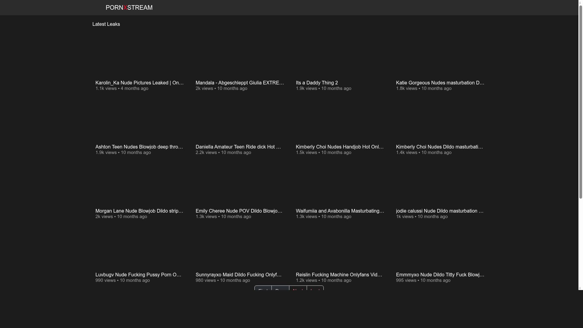Click the scrollbar down arrow
This screenshot has width=583, height=328.
[580, 288]
